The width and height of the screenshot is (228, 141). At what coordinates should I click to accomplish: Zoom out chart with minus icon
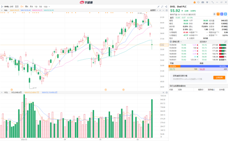163,10
